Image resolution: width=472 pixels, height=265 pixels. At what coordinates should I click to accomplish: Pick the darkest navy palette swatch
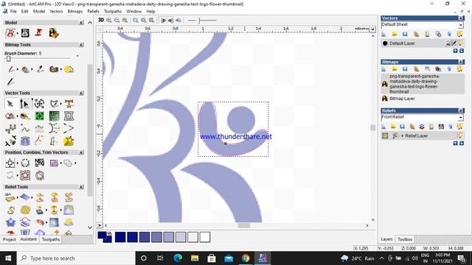coord(120,237)
